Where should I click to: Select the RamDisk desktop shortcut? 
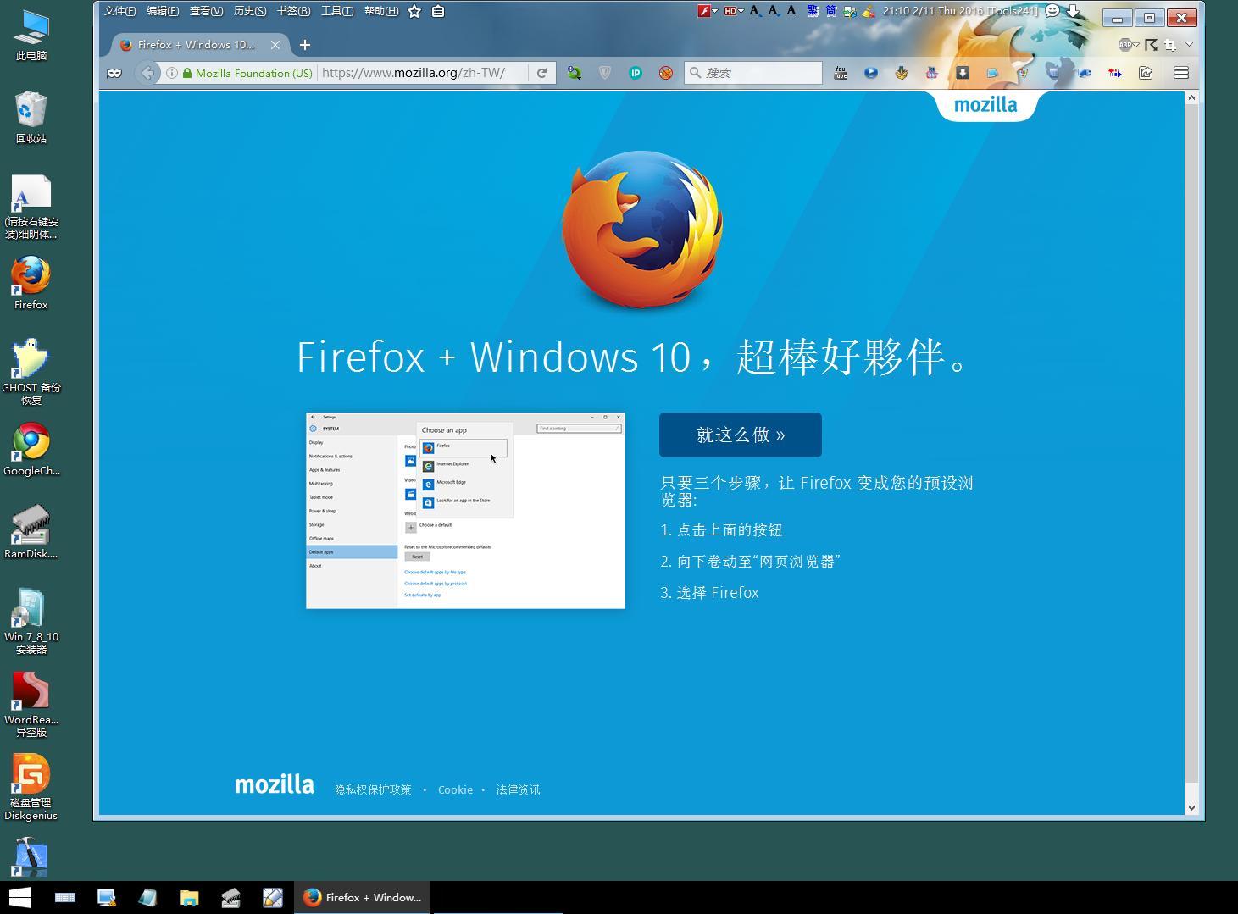pos(31,532)
